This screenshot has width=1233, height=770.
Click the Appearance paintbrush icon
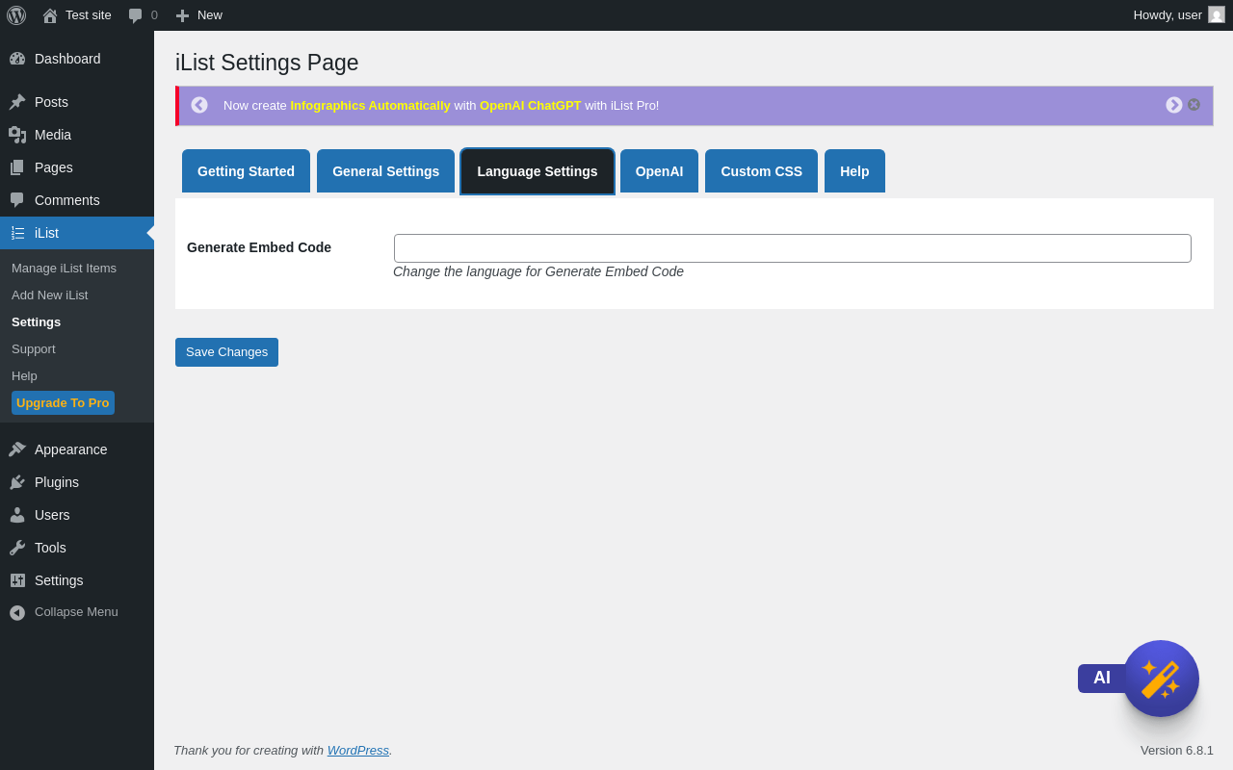point(17,449)
